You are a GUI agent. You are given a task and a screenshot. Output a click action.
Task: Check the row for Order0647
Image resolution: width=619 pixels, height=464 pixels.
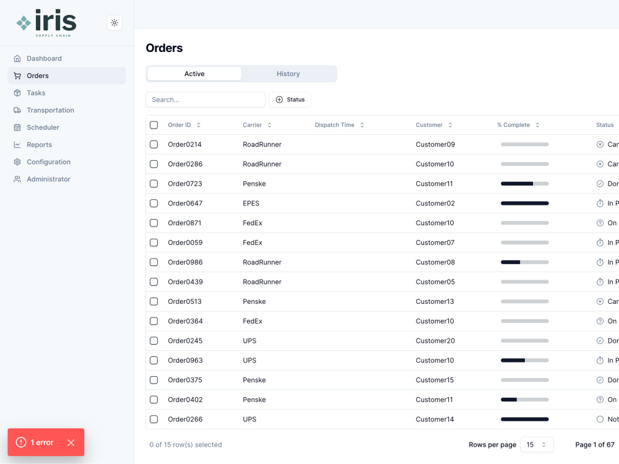tap(154, 203)
